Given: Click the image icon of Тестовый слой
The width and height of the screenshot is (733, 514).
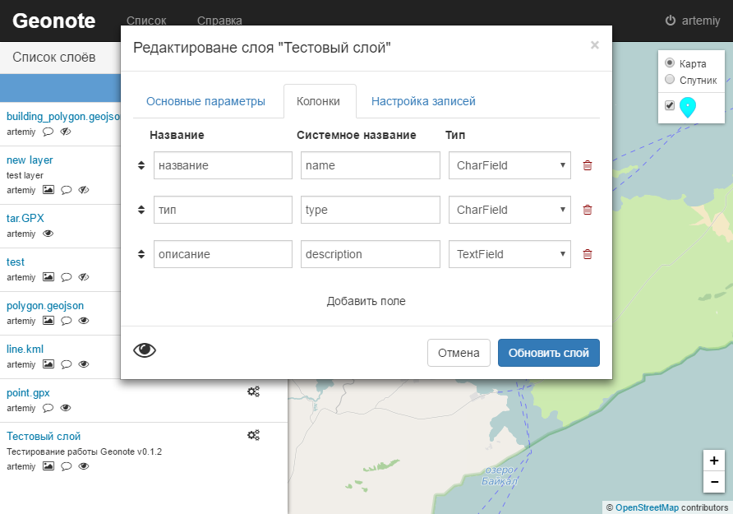Looking at the screenshot, I should pos(48,465).
